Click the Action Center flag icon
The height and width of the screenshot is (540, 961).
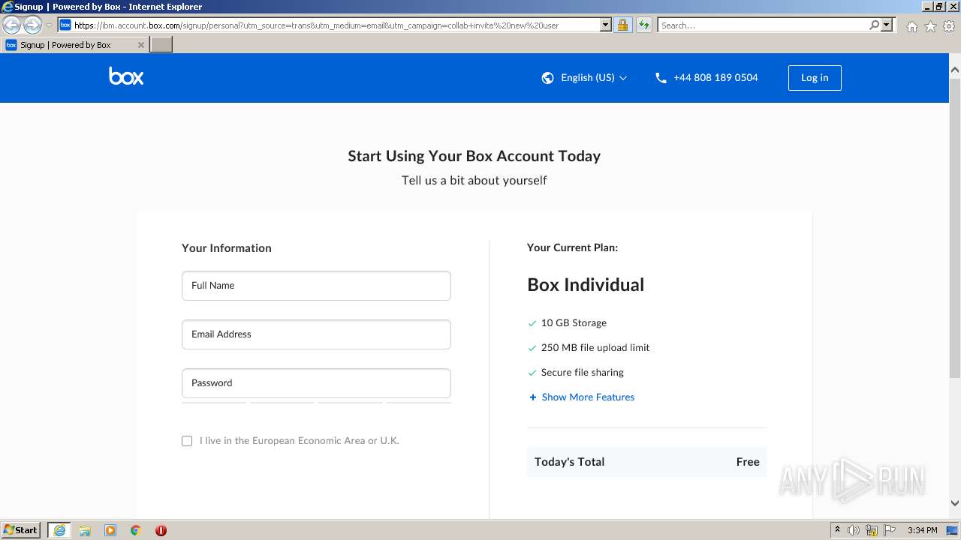point(890,530)
